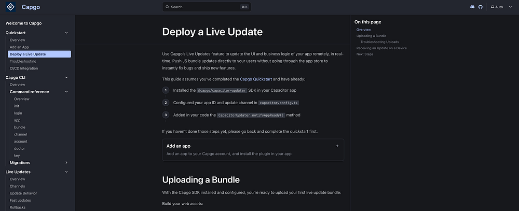Viewport: 519px width, 211px height.
Task: Follow the Capgo Quickstart link
Action: (256, 79)
